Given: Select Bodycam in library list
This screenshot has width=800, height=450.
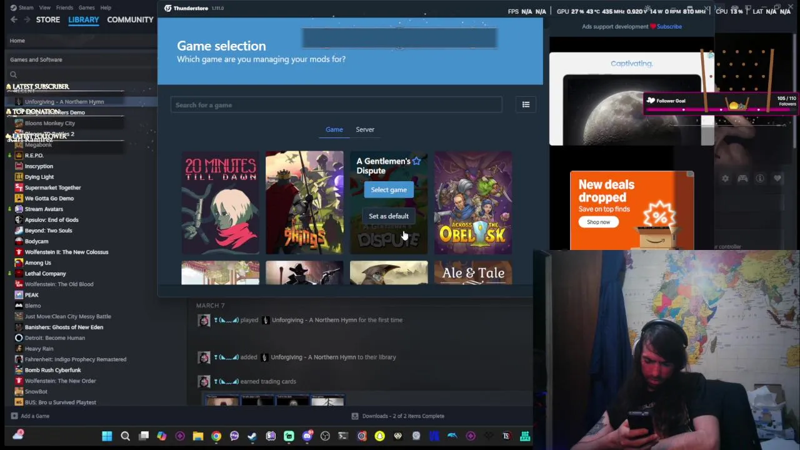Looking at the screenshot, I should (36, 241).
